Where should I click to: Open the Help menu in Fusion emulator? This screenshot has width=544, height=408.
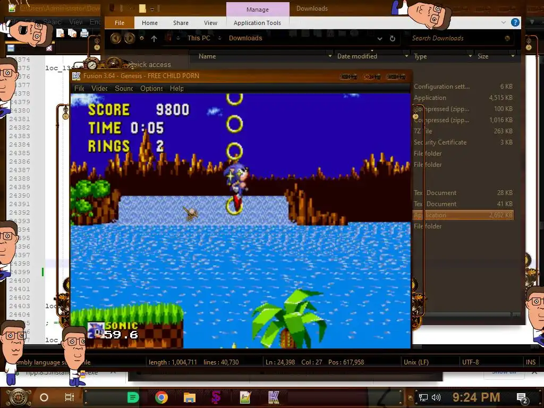176,89
